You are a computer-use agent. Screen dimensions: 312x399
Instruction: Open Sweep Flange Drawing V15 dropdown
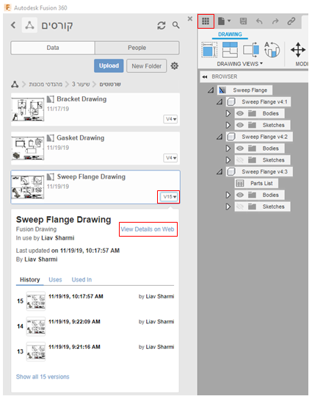(x=169, y=197)
